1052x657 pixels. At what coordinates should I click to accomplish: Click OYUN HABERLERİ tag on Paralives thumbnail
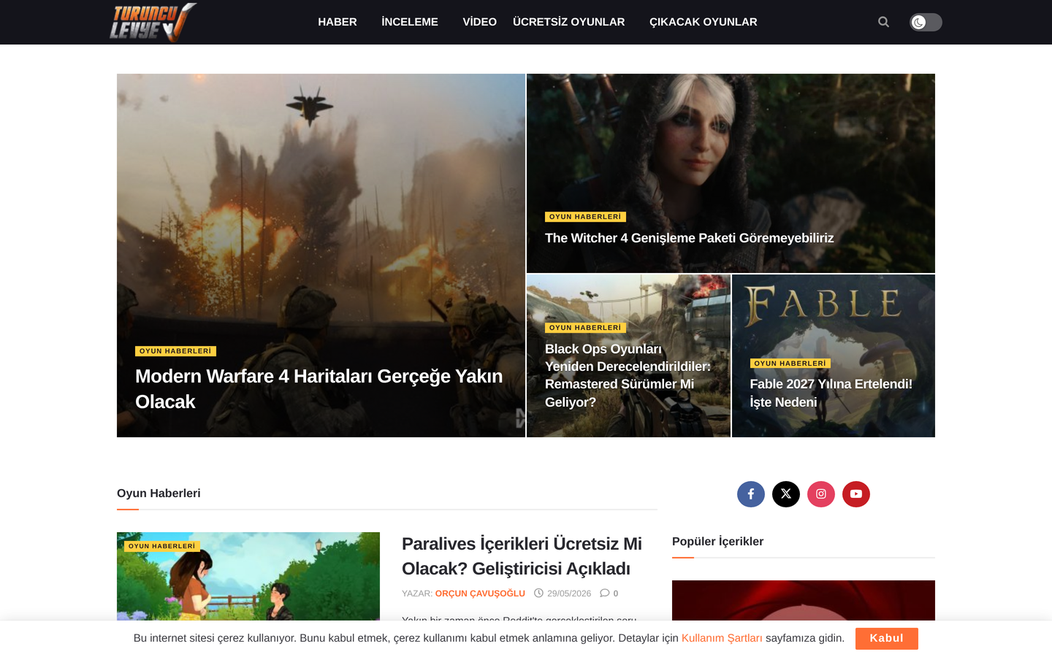click(x=162, y=546)
